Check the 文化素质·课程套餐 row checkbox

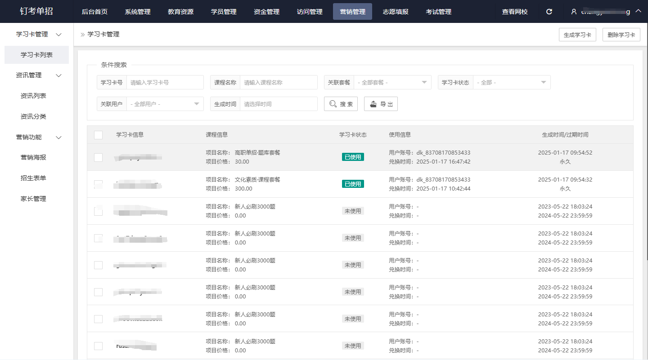click(x=98, y=184)
